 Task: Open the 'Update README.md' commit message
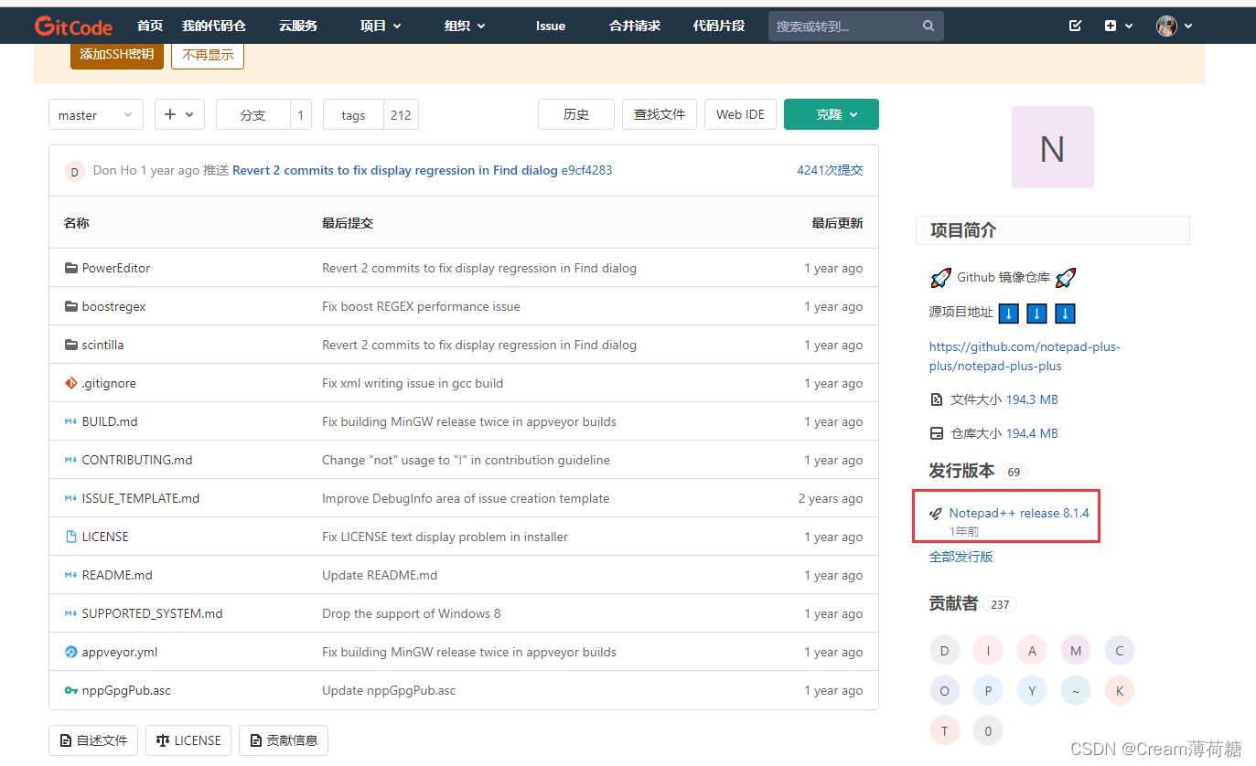(380, 575)
